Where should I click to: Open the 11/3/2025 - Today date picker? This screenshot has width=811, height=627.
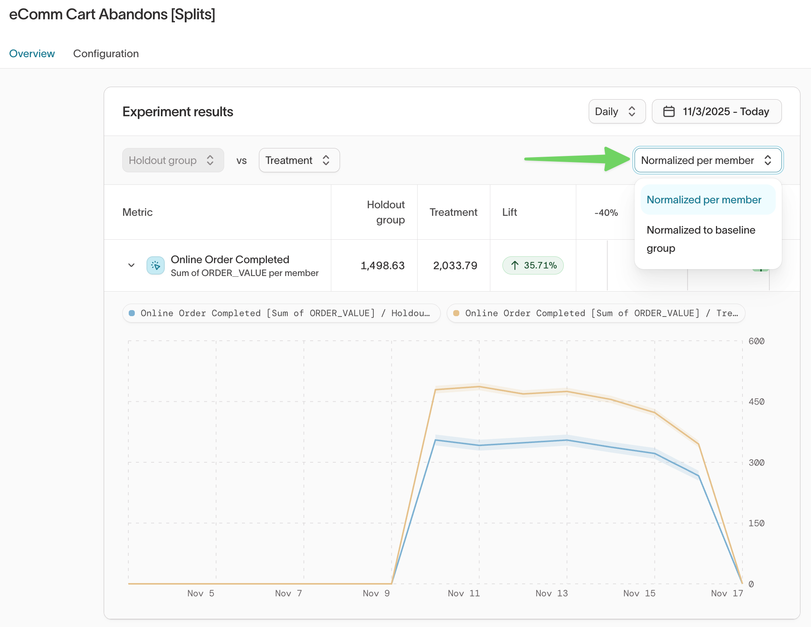[716, 111]
